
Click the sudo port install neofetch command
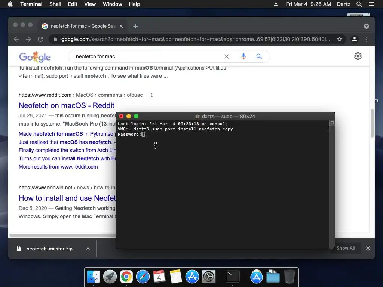click(192, 129)
